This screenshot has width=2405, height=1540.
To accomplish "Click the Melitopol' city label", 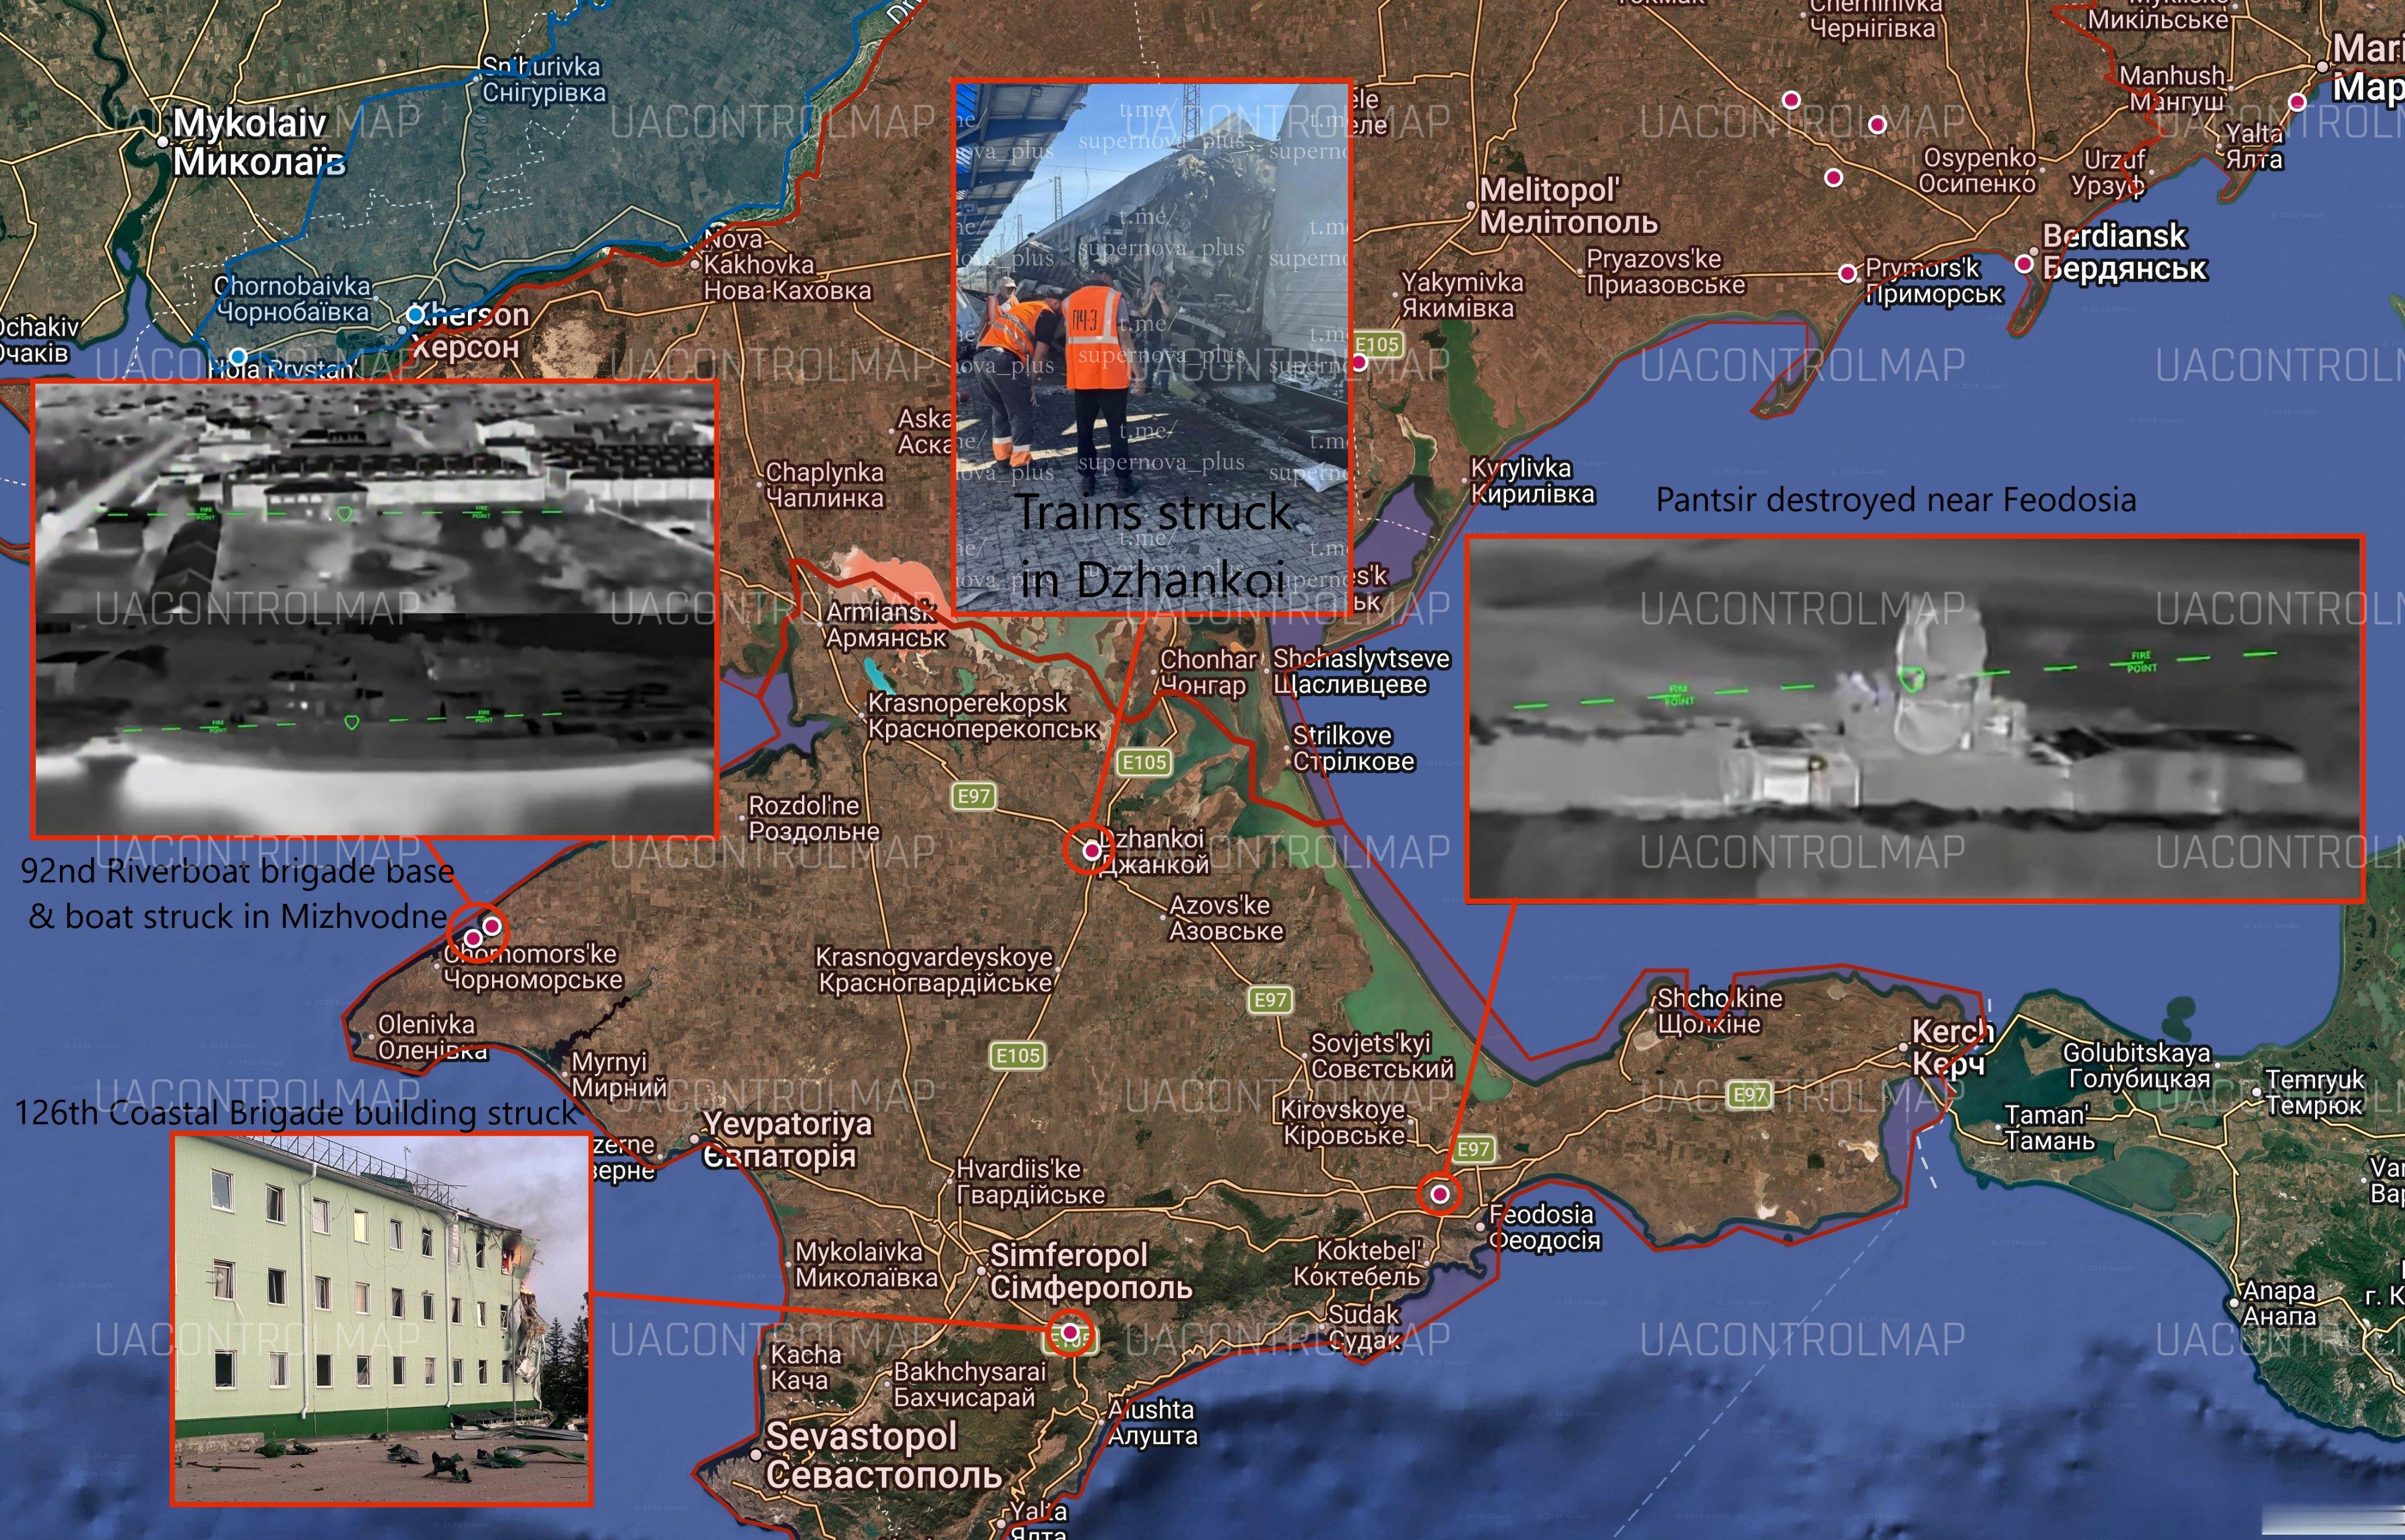I will [x=1569, y=205].
